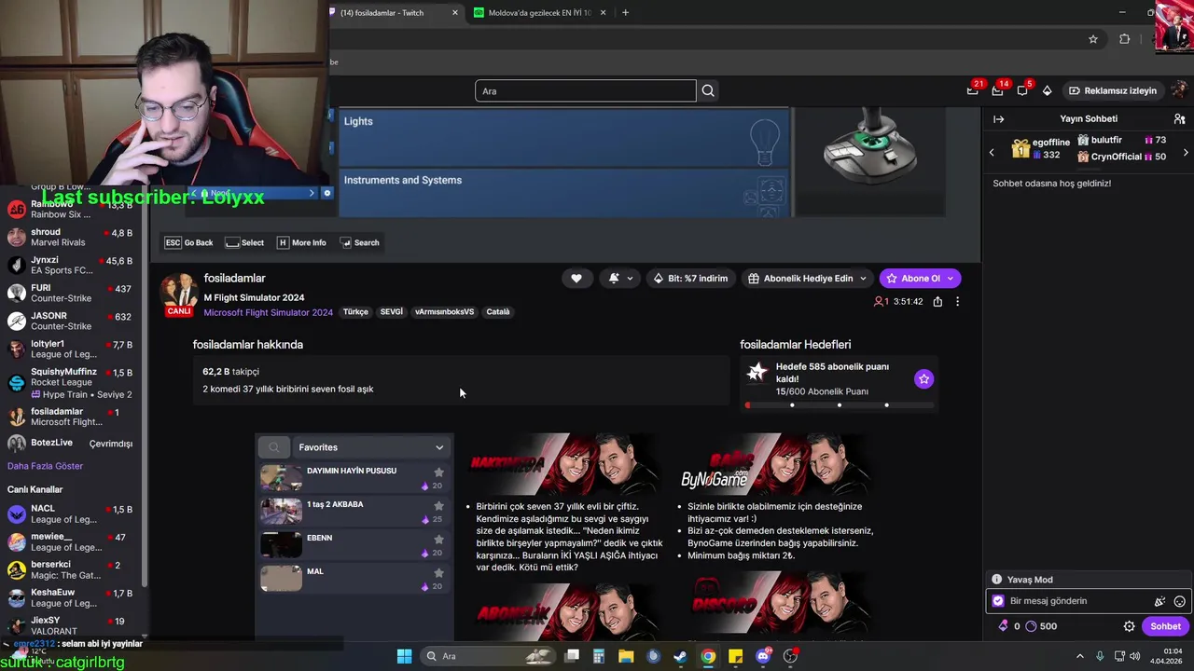This screenshot has width=1194, height=671.
Task: Open the three-dot more options menu
Action: point(957,301)
